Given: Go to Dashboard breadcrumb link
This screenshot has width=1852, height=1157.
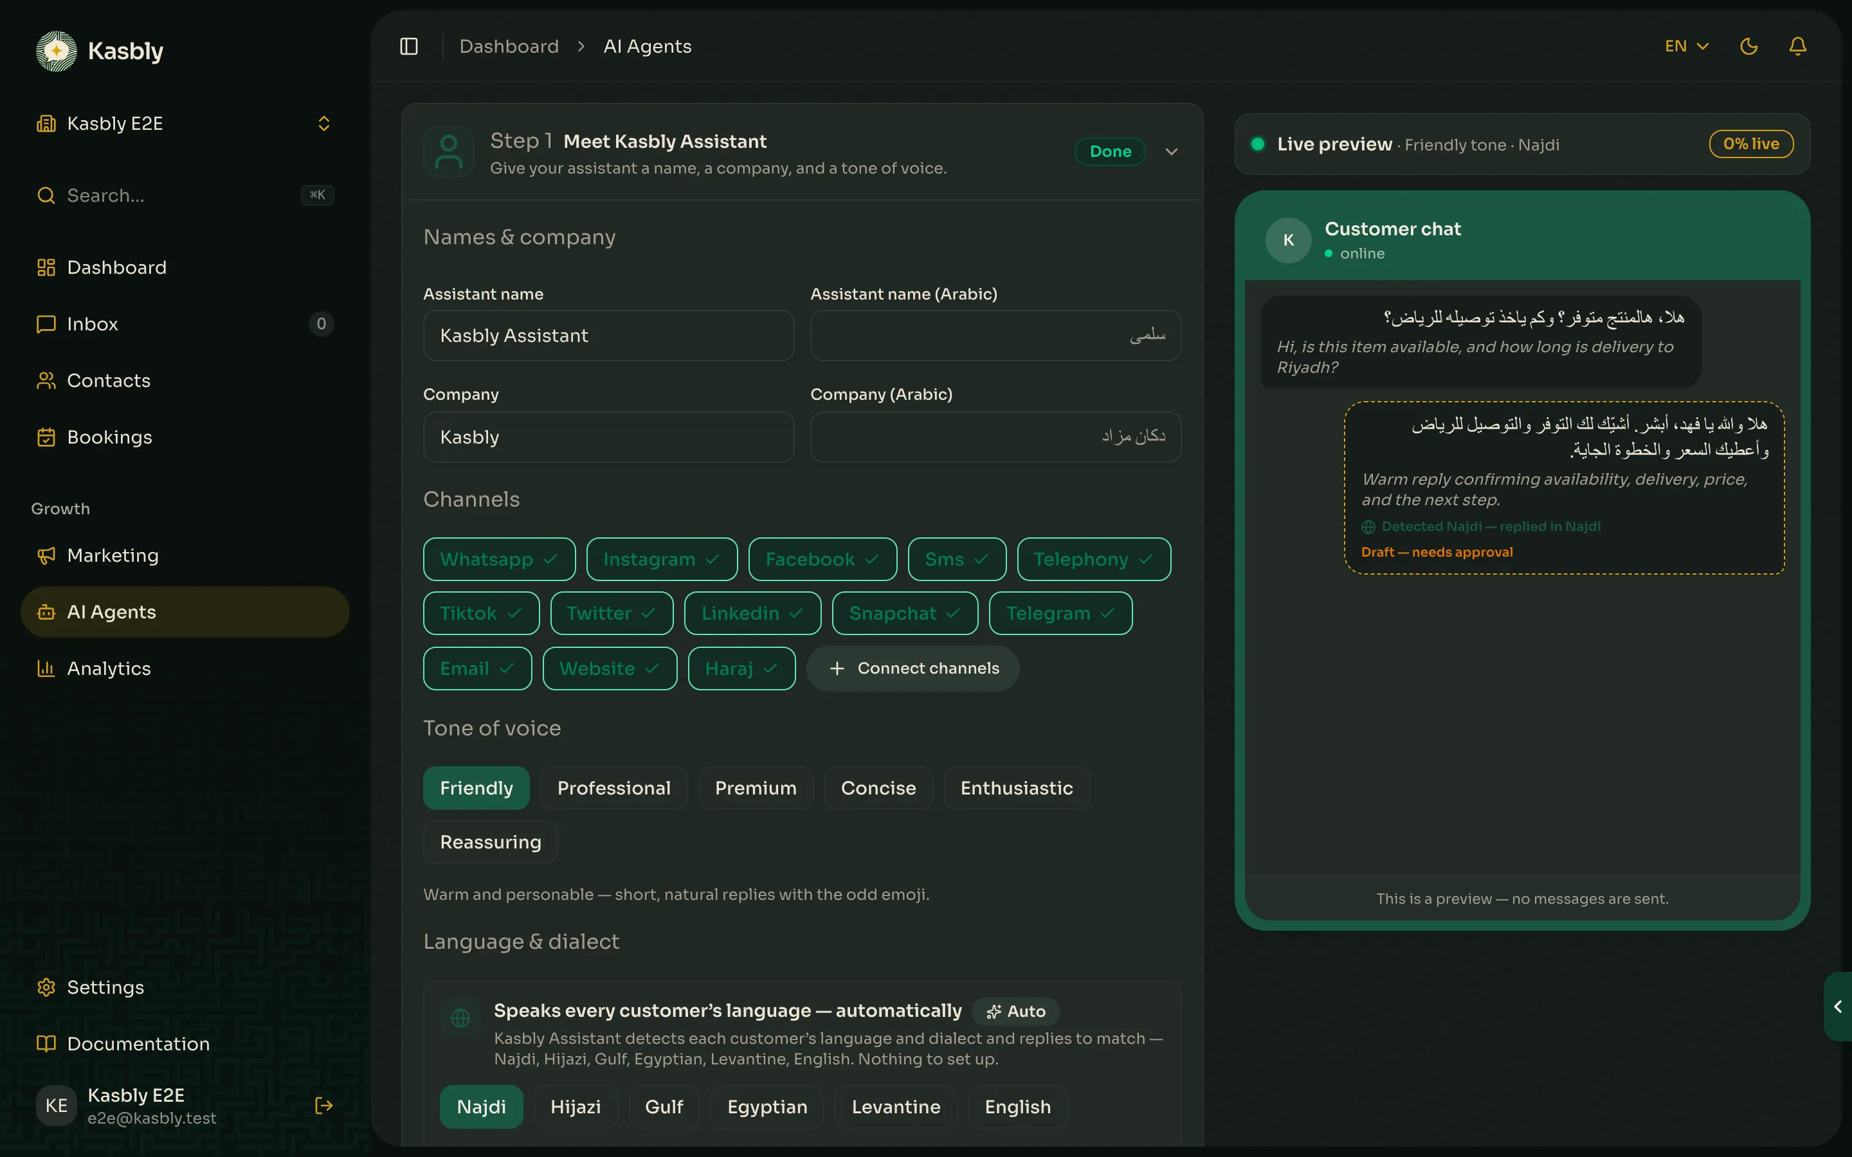Looking at the screenshot, I should (509, 47).
